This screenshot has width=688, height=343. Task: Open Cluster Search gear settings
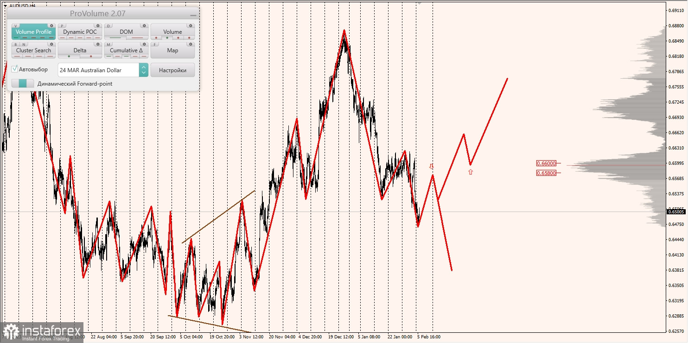coord(51,44)
